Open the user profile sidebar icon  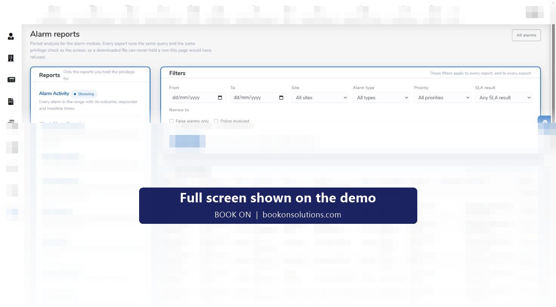[11, 36]
